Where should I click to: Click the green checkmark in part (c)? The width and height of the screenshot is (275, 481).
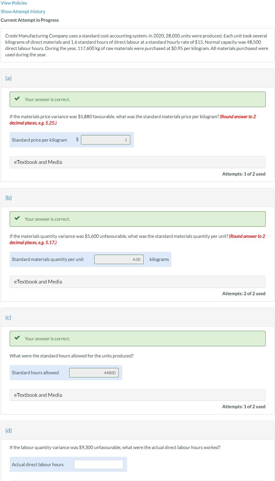click(x=17, y=338)
